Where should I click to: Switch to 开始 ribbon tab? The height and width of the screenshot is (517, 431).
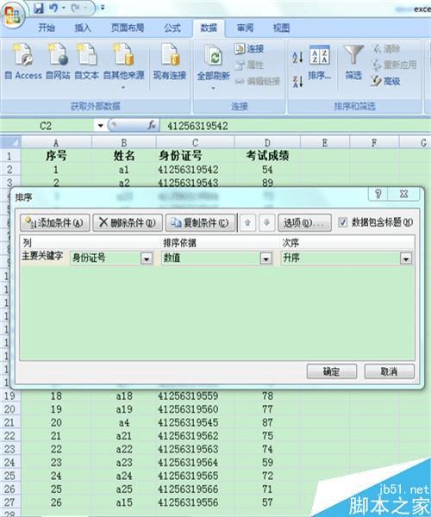point(47,28)
